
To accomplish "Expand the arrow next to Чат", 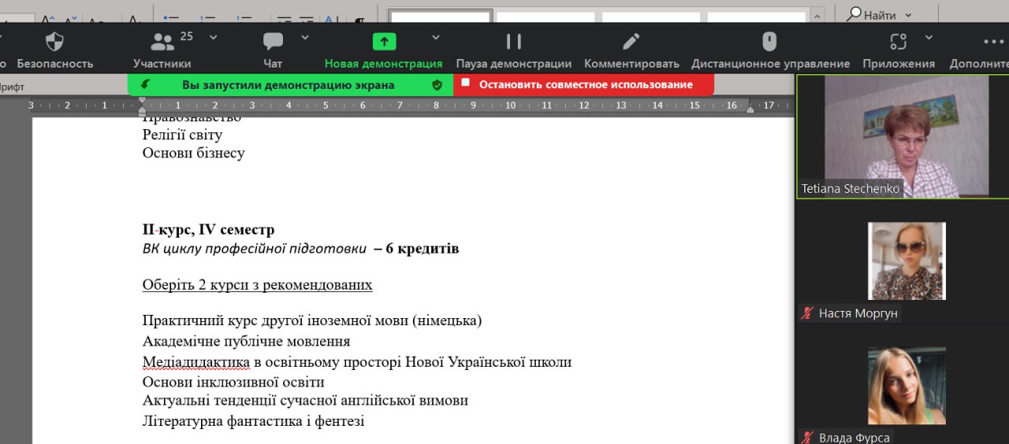I will (x=305, y=37).
